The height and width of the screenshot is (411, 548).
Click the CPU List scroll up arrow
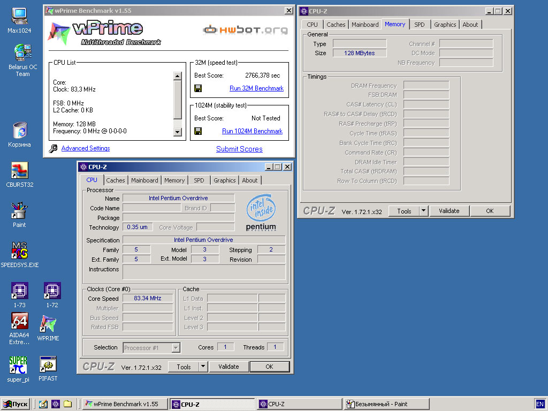pyautogui.click(x=178, y=76)
